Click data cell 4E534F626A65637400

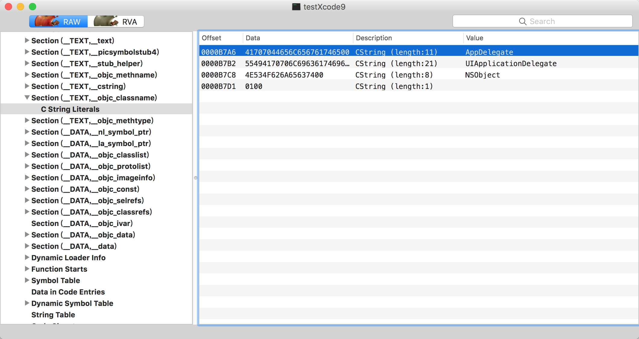[284, 75]
